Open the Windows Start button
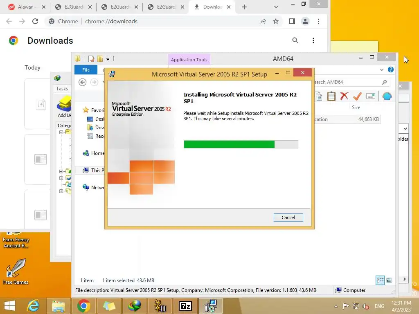Viewport: 419px width, 314px height. click(x=10, y=305)
